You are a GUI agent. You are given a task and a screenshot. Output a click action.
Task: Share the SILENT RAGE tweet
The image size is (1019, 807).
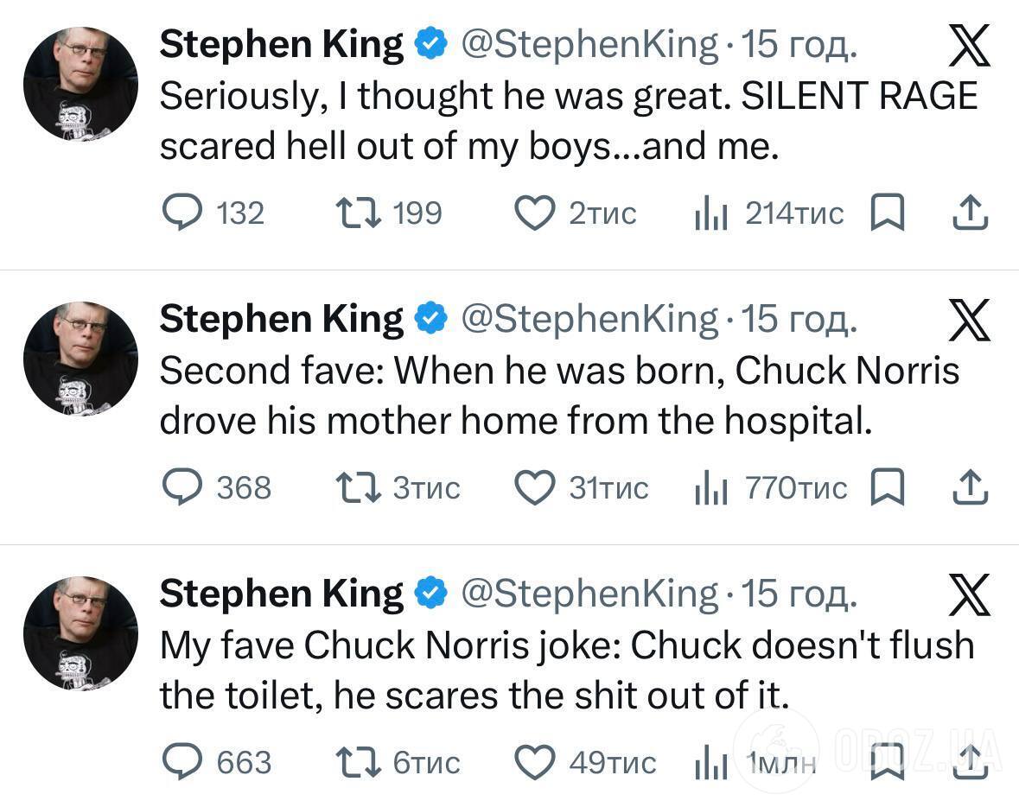pos(969,213)
